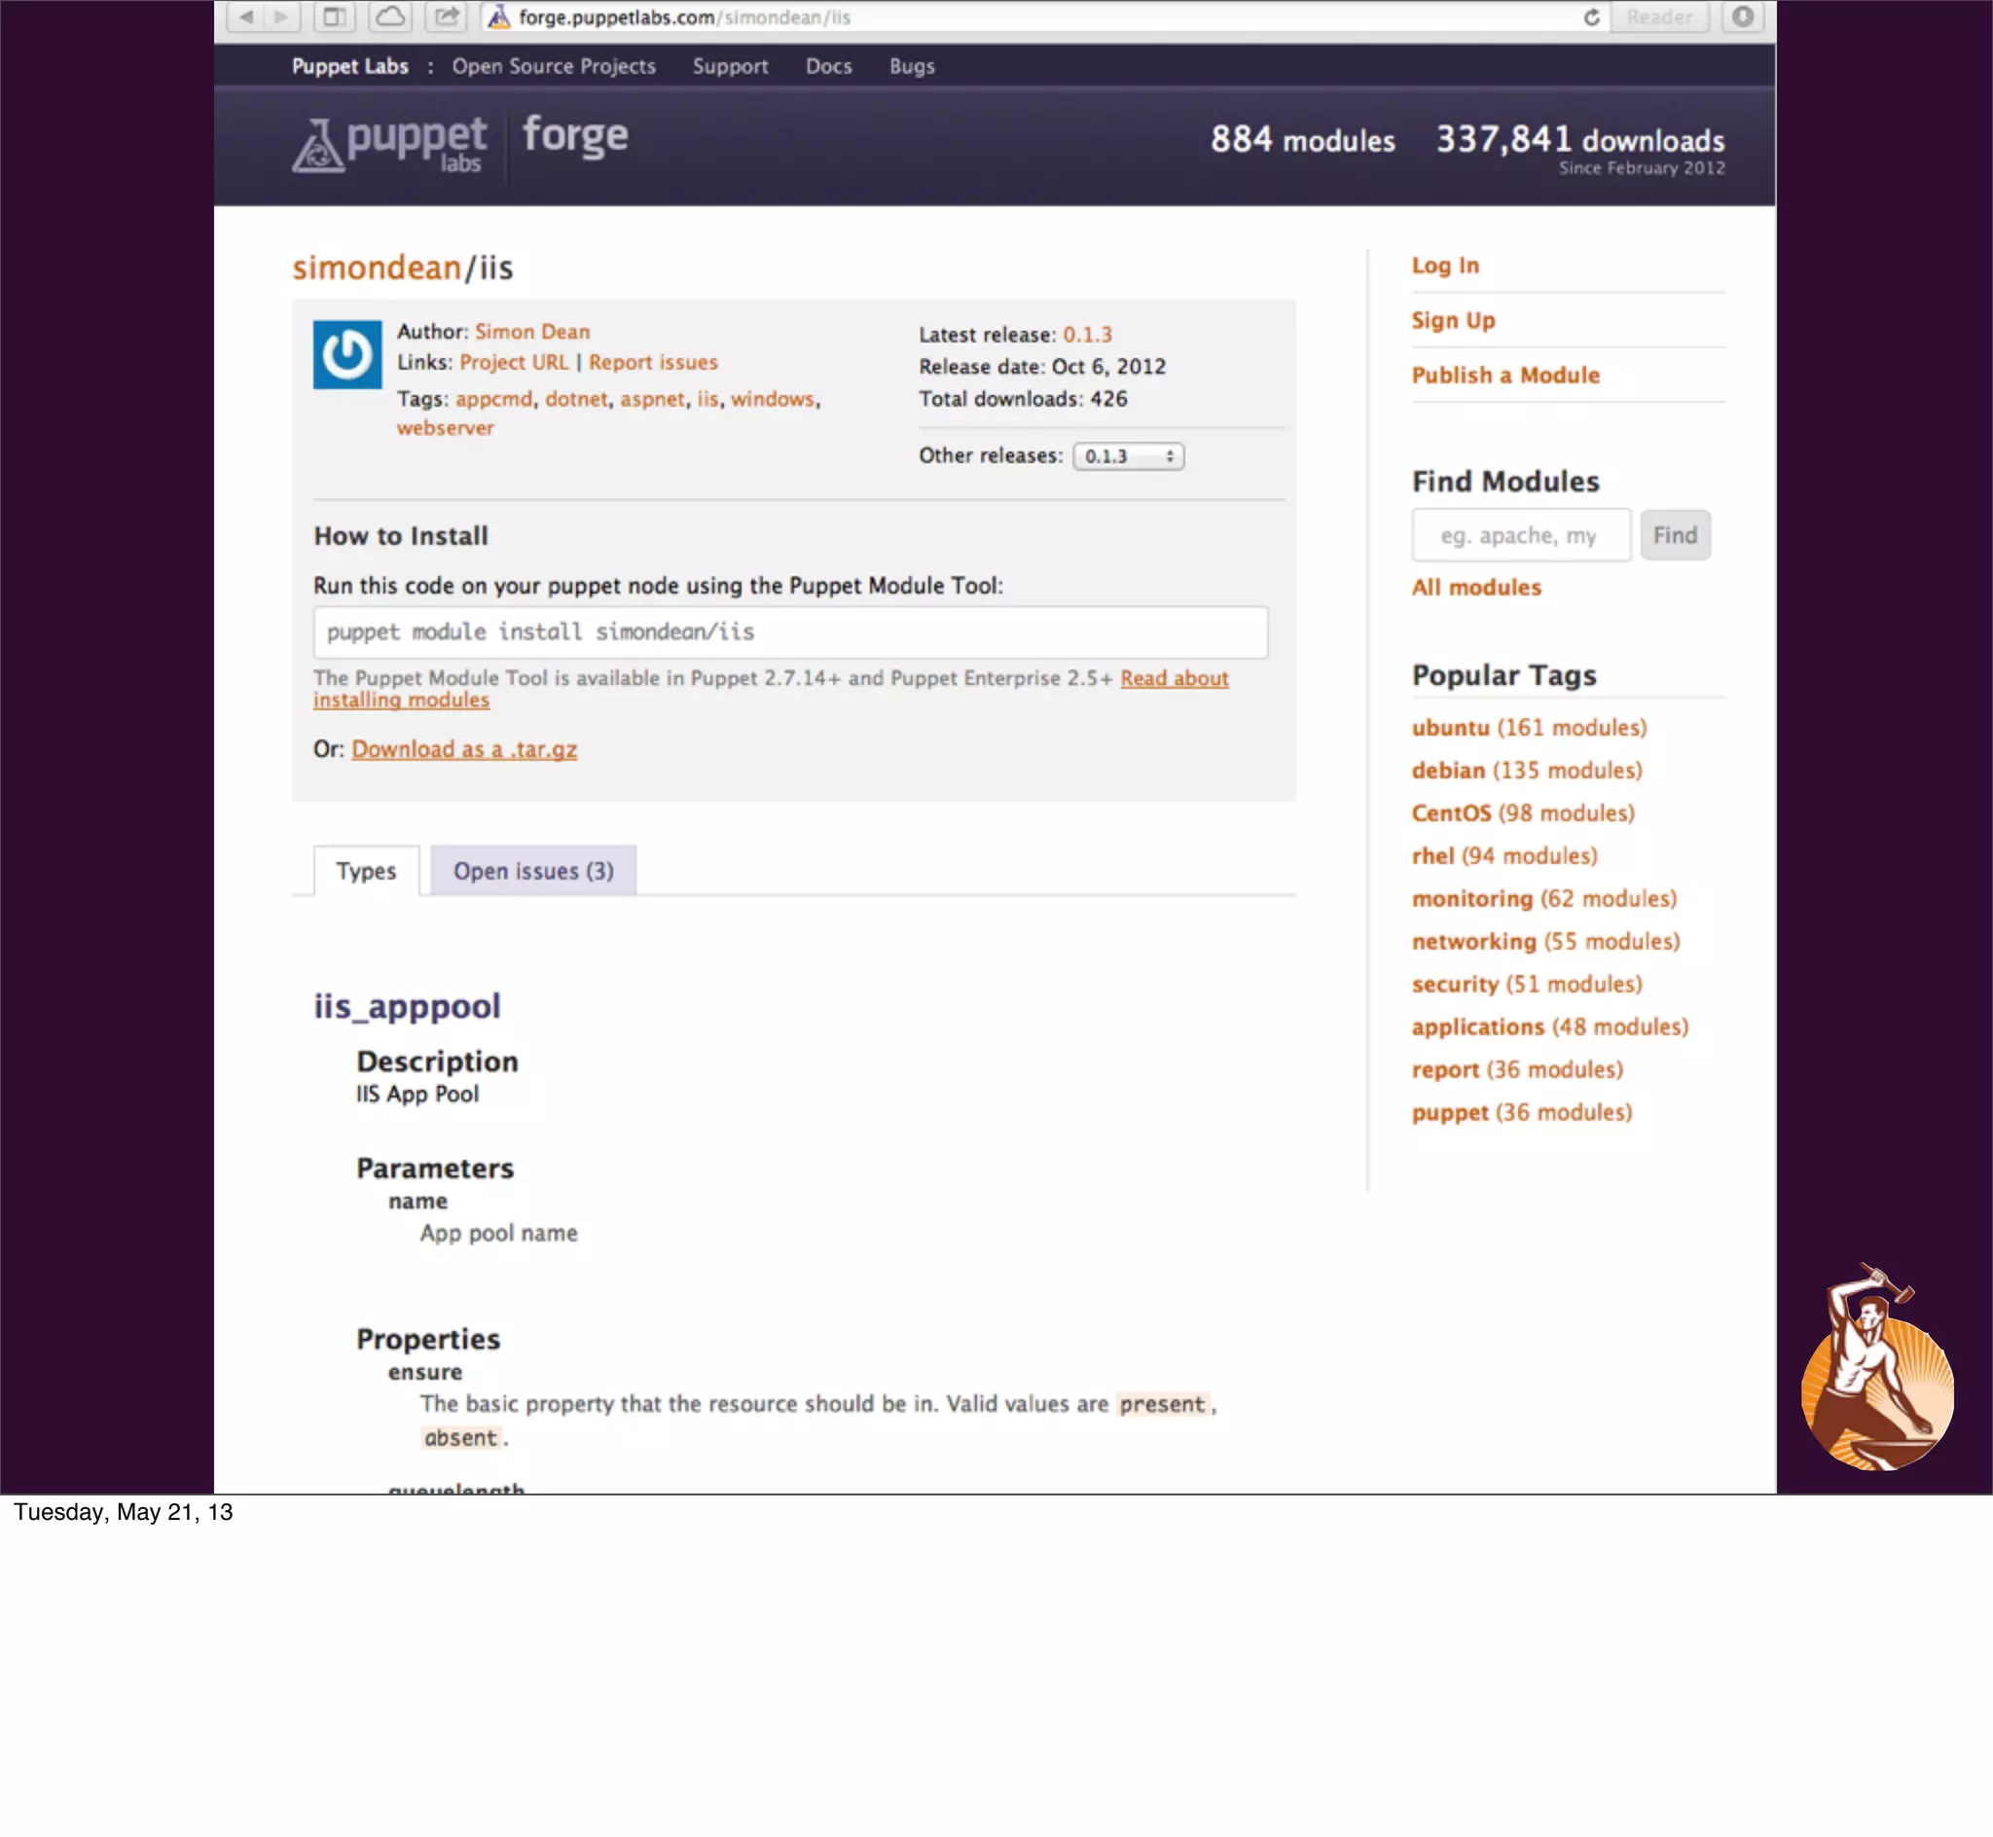This screenshot has width=1993, height=1837.
Task: Click the downloads icon in toolbar
Action: click(1743, 17)
